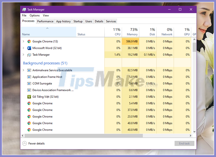The width and height of the screenshot is (216, 157).
Task: Minimize the Task Manager window
Action: pos(169,9)
